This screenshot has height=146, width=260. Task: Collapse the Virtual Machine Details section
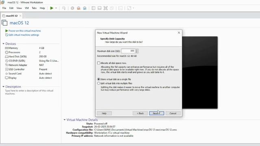coord(65,120)
